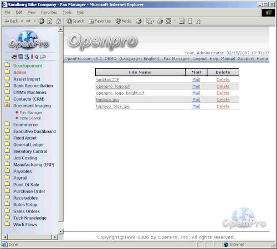Viewport: 277px width, 249px height.
Task: Click the History icon in toolbar
Action: click(138, 21)
